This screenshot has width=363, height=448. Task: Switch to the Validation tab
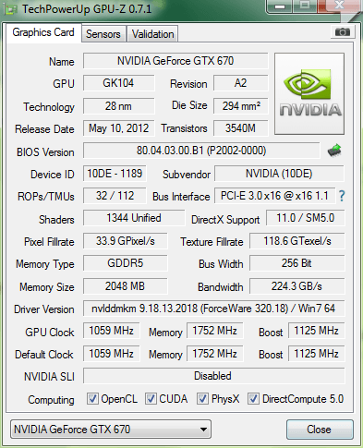(152, 34)
